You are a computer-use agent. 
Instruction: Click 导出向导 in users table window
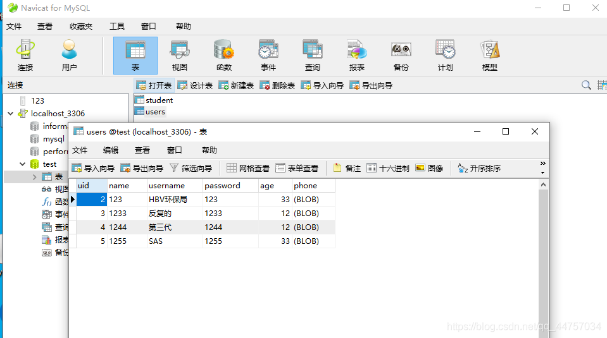[142, 168]
